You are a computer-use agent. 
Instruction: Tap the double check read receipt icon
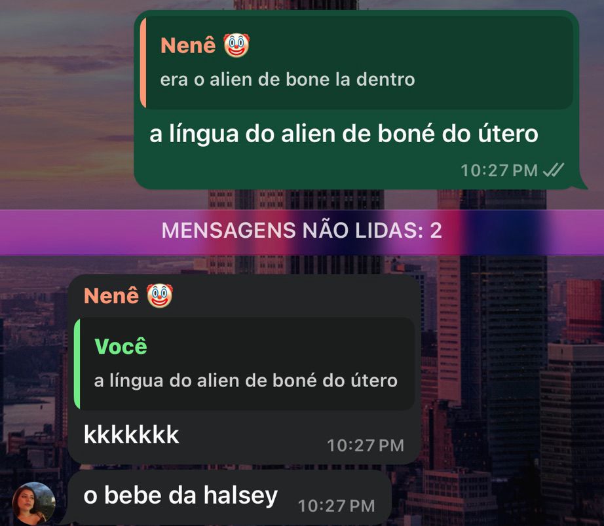[553, 170]
